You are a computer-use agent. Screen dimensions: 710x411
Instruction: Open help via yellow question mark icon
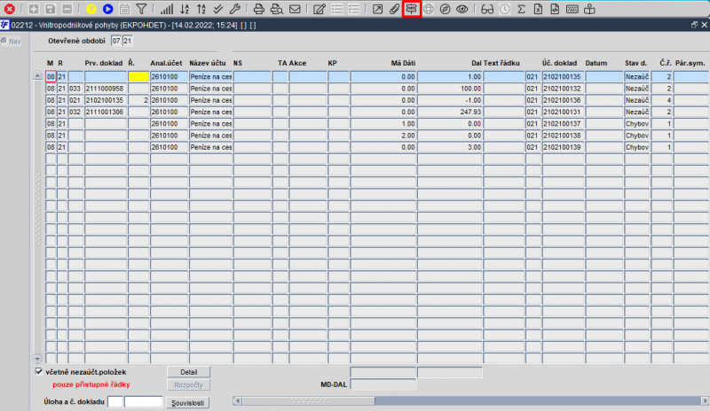pyautogui.click(x=91, y=9)
